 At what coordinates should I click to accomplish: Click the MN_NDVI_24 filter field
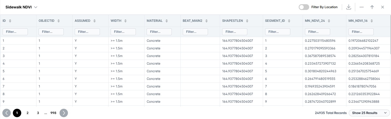tap(318, 32)
